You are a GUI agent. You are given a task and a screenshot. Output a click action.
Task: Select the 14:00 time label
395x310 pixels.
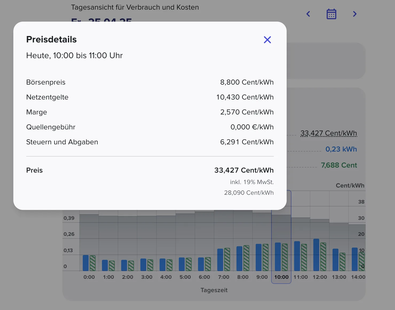tap(358, 277)
